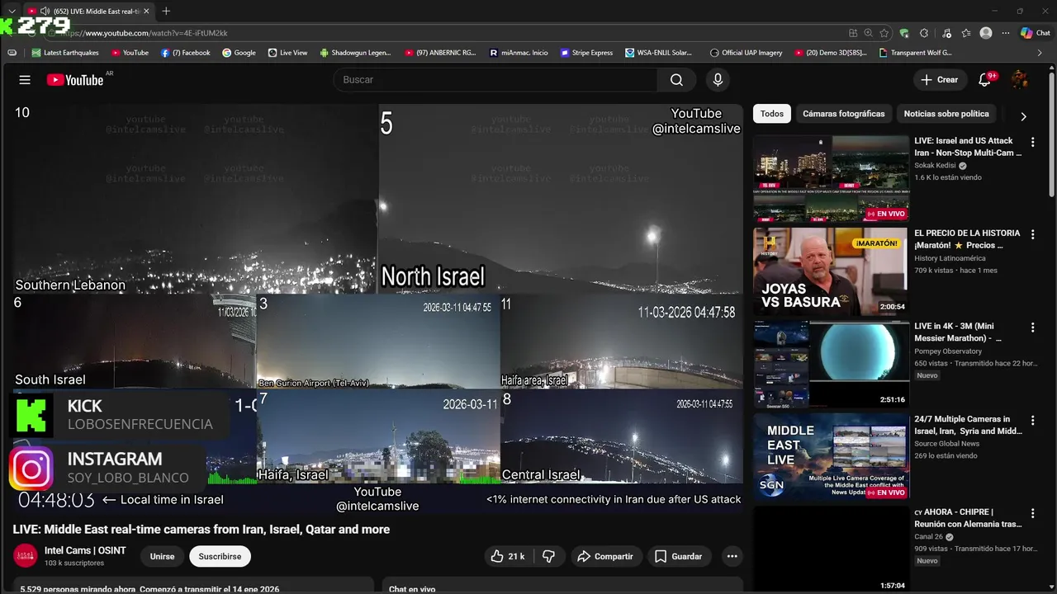The width and height of the screenshot is (1057, 594).
Task: Open the Stripe Express bookmark
Action: pyautogui.click(x=586, y=53)
